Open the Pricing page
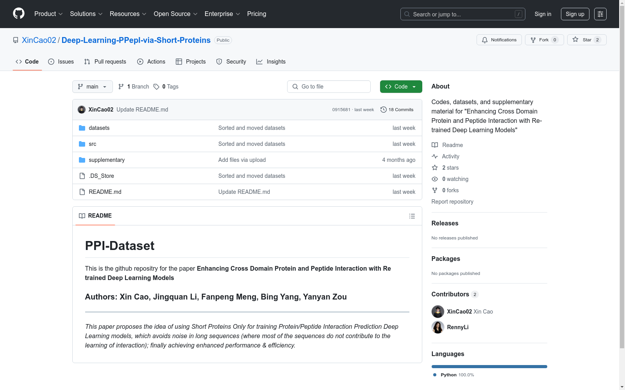The image size is (625, 390). (257, 14)
